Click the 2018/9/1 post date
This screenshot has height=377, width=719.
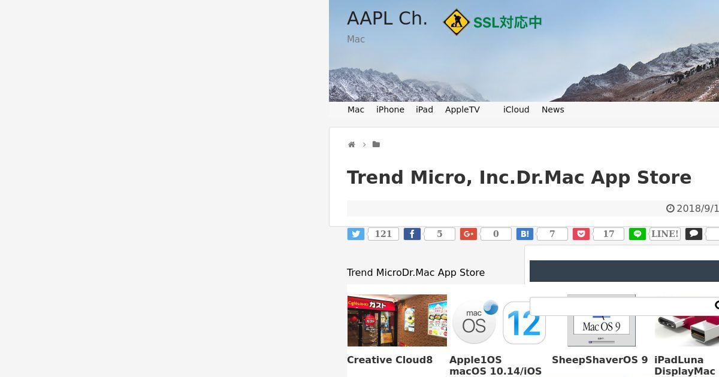coord(693,208)
